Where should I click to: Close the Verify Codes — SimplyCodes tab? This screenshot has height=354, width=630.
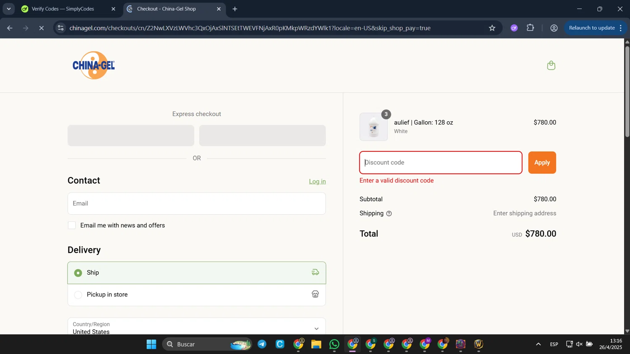[x=113, y=9]
